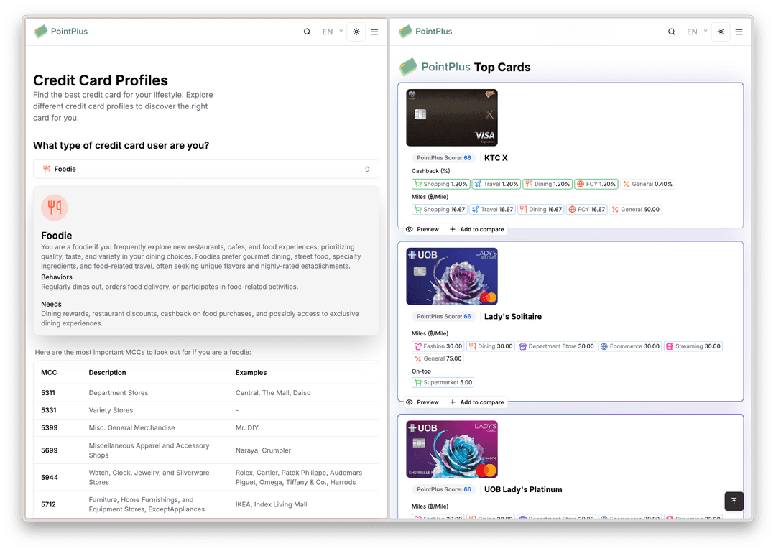Open the hamburger menu in the right pane
The height and width of the screenshot is (551, 776).
739,32
